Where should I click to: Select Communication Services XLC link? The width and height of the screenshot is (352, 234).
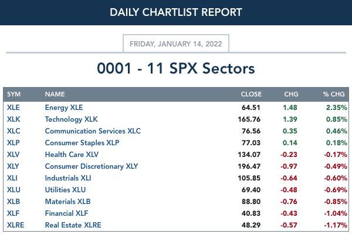point(93,131)
